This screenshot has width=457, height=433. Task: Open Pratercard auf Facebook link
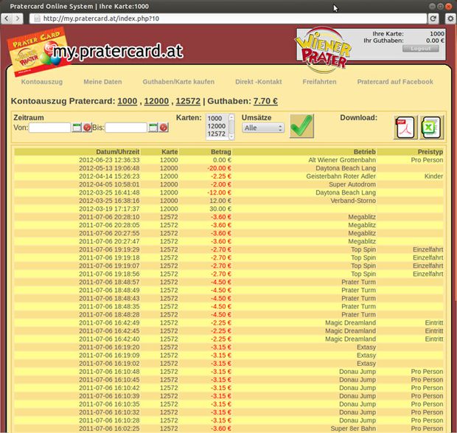395,82
